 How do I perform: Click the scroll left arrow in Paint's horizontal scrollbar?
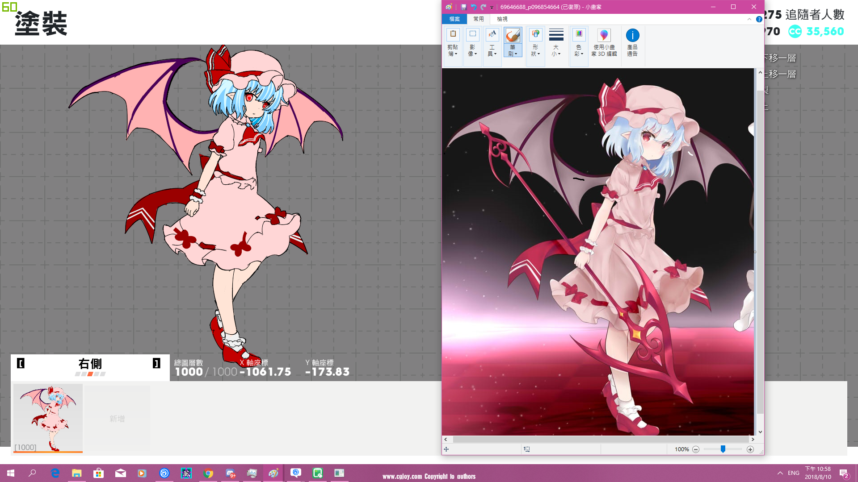pos(446,440)
